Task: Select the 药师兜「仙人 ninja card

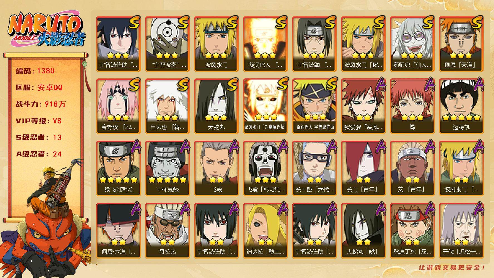Action: click(412, 44)
